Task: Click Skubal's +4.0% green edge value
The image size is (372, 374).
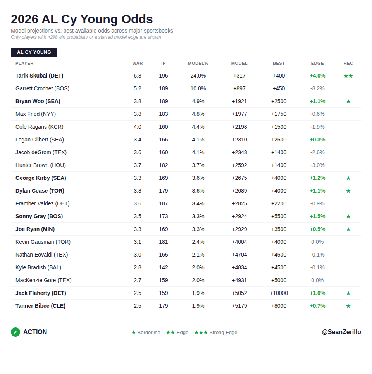Action: click(x=317, y=76)
